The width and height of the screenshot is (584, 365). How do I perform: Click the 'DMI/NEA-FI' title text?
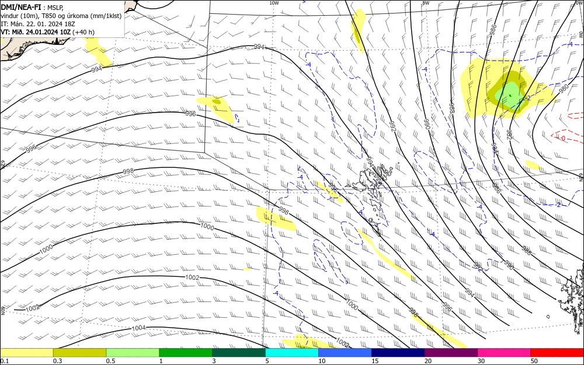tap(21, 6)
